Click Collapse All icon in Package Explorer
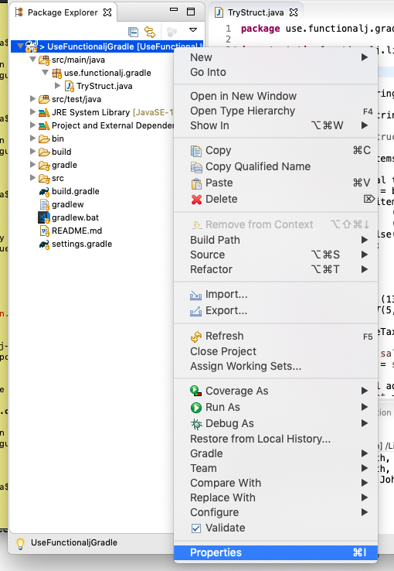This screenshot has width=394, height=571. click(x=133, y=32)
